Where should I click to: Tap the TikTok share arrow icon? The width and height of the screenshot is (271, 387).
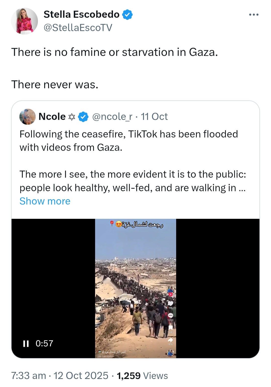170,340
